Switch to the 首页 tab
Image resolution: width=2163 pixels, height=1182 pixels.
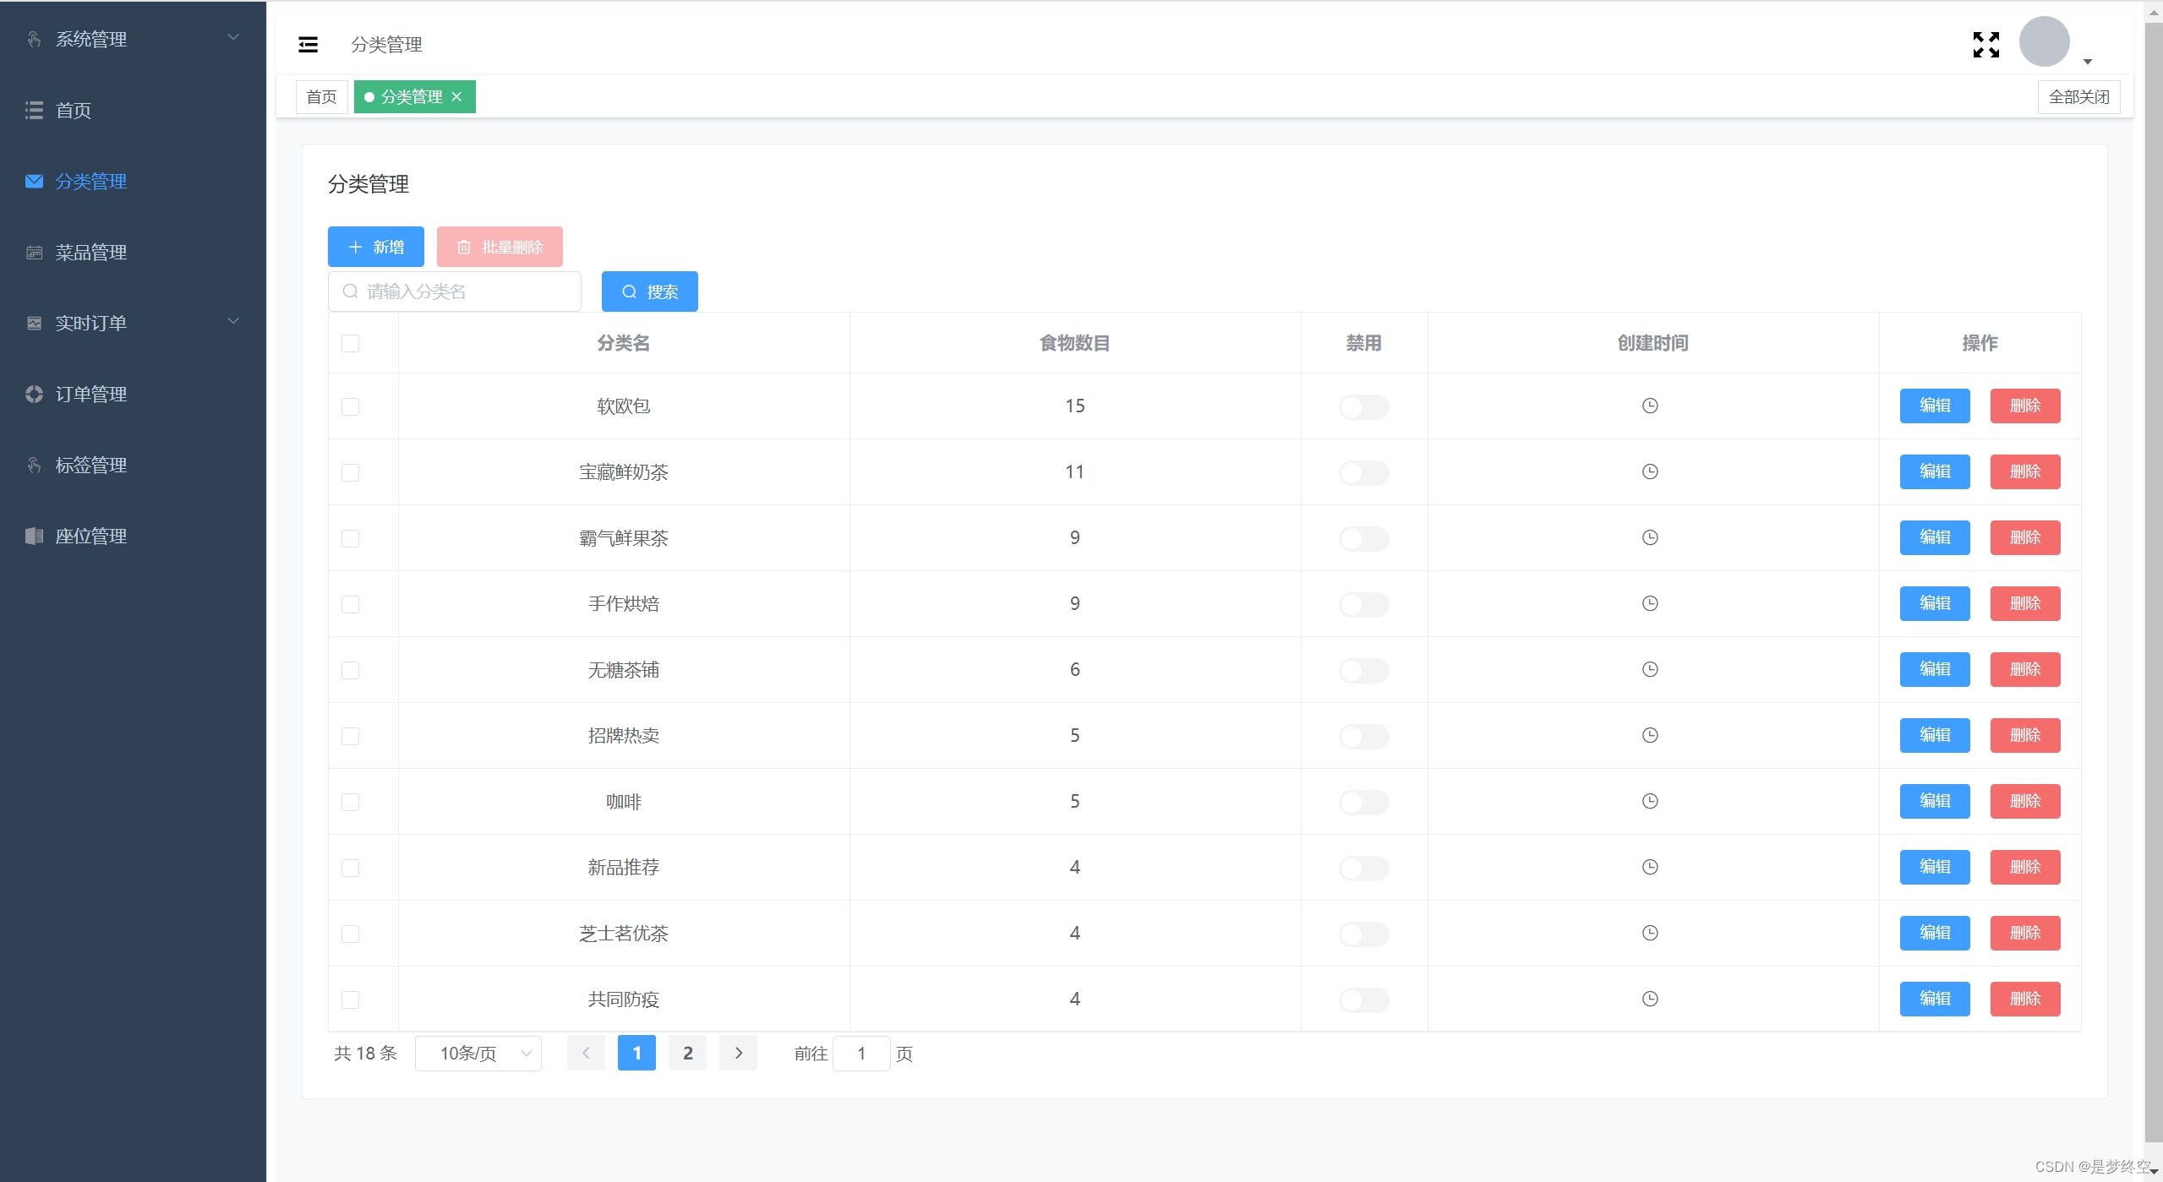[321, 96]
